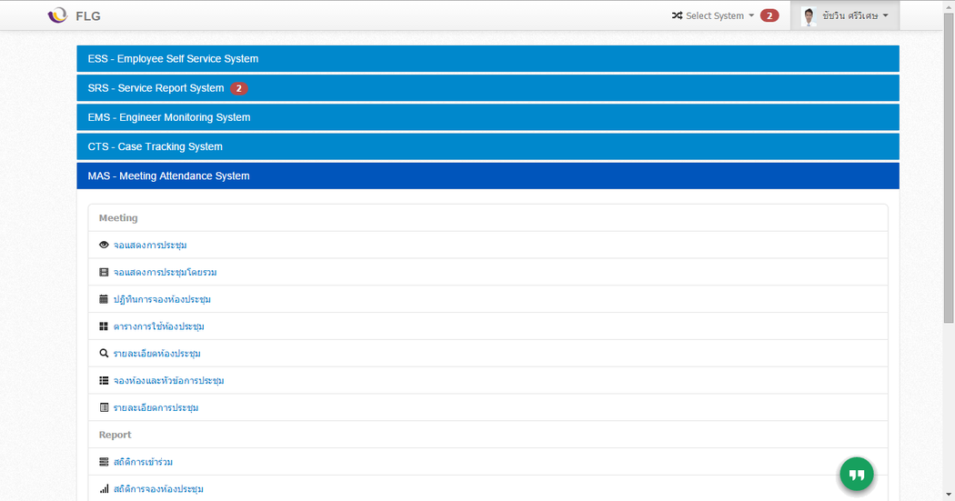This screenshot has width=955, height=501.
Task: Click the magnifier icon for รายละเอียดห้องประชุม
Action: 104,354
